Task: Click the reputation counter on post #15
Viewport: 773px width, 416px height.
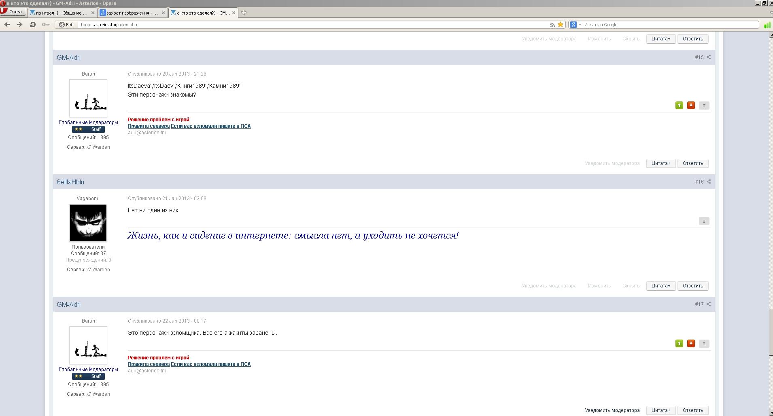Action: click(x=704, y=106)
